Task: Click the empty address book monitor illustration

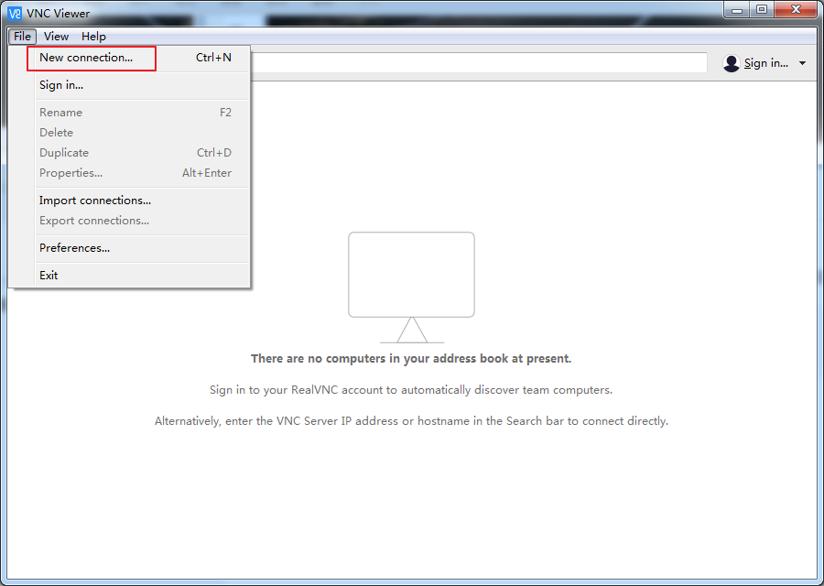Action: (411, 288)
